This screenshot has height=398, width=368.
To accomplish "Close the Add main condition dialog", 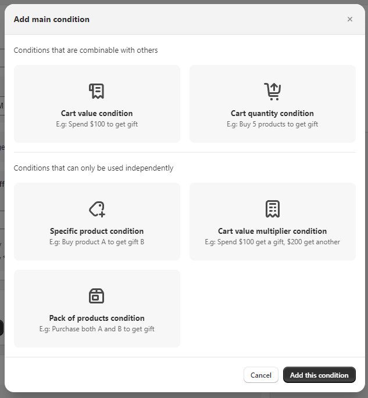I will coord(349,19).
